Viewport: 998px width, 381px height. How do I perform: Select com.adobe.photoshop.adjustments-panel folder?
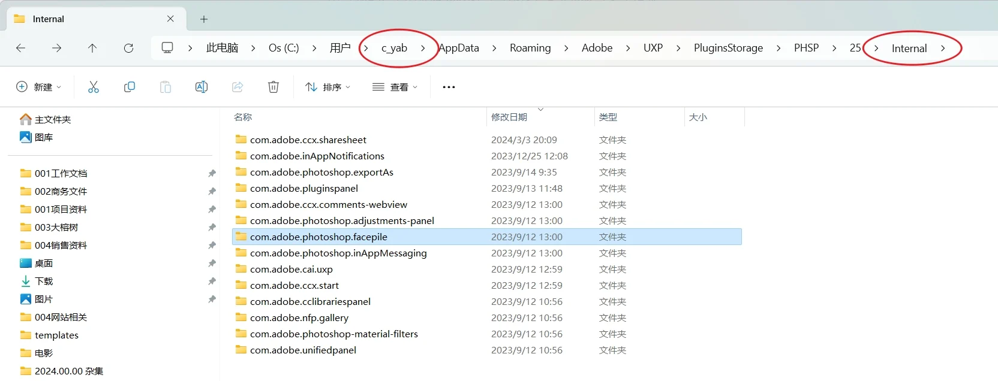(x=335, y=220)
